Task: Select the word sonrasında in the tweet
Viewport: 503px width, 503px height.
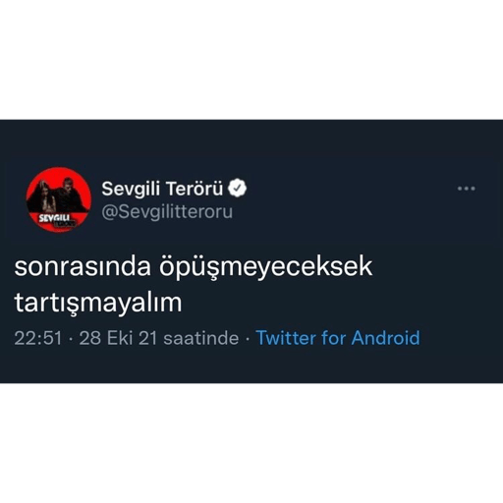Action: (83, 267)
